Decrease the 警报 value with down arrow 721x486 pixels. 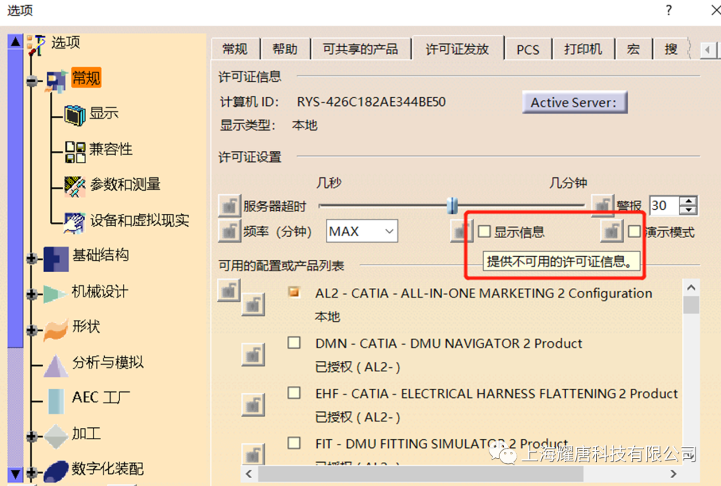[688, 211]
